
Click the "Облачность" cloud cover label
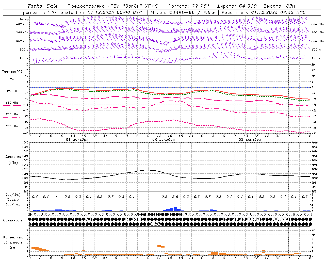pyautogui.click(x=13, y=220)
